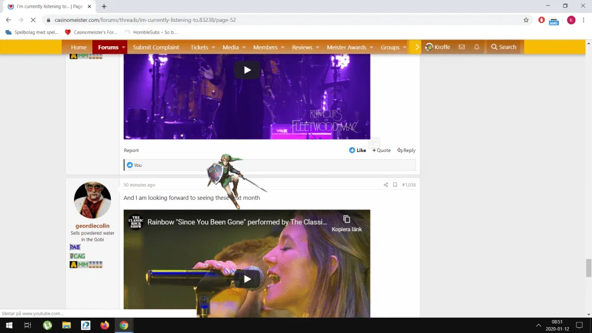Open Task View on taskbar

(28, 325)
